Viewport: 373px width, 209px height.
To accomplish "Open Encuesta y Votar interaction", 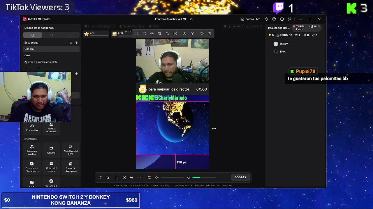I will point(32,167).
